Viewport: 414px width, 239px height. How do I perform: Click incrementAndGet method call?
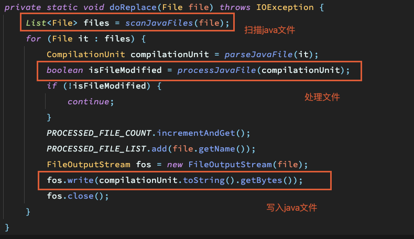click(x=196, y=133)
